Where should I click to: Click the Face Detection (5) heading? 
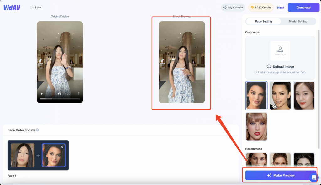tap(21, 130)
